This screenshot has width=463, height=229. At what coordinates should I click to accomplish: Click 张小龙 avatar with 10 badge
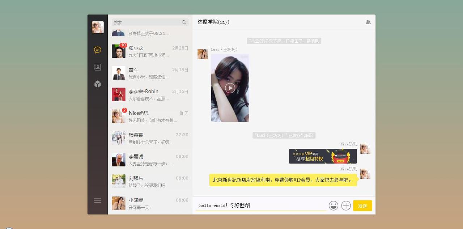click(119, 51)
